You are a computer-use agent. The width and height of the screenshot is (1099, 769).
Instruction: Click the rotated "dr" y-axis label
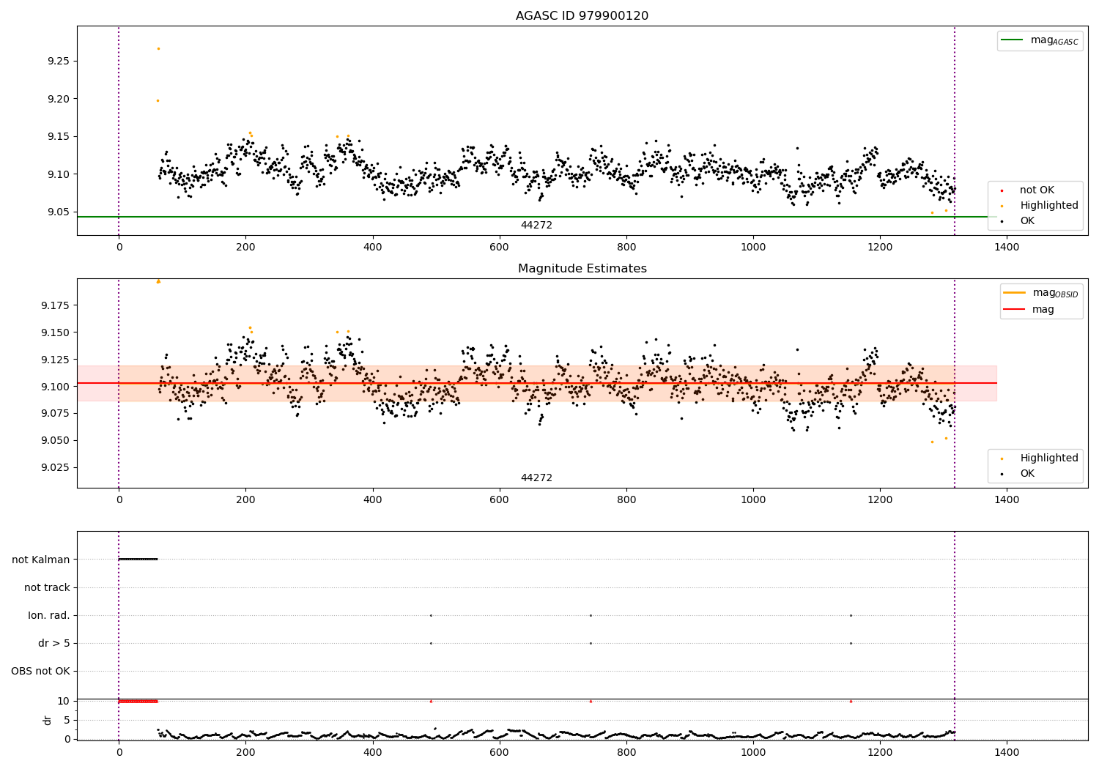tap(48, 720)
